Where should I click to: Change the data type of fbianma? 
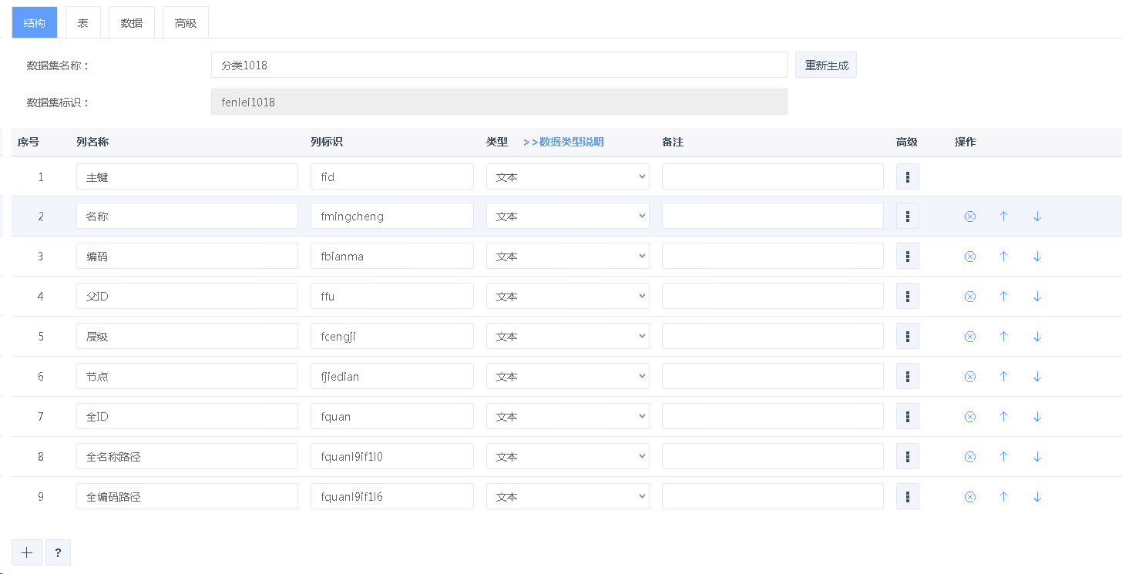pos(567,257)
